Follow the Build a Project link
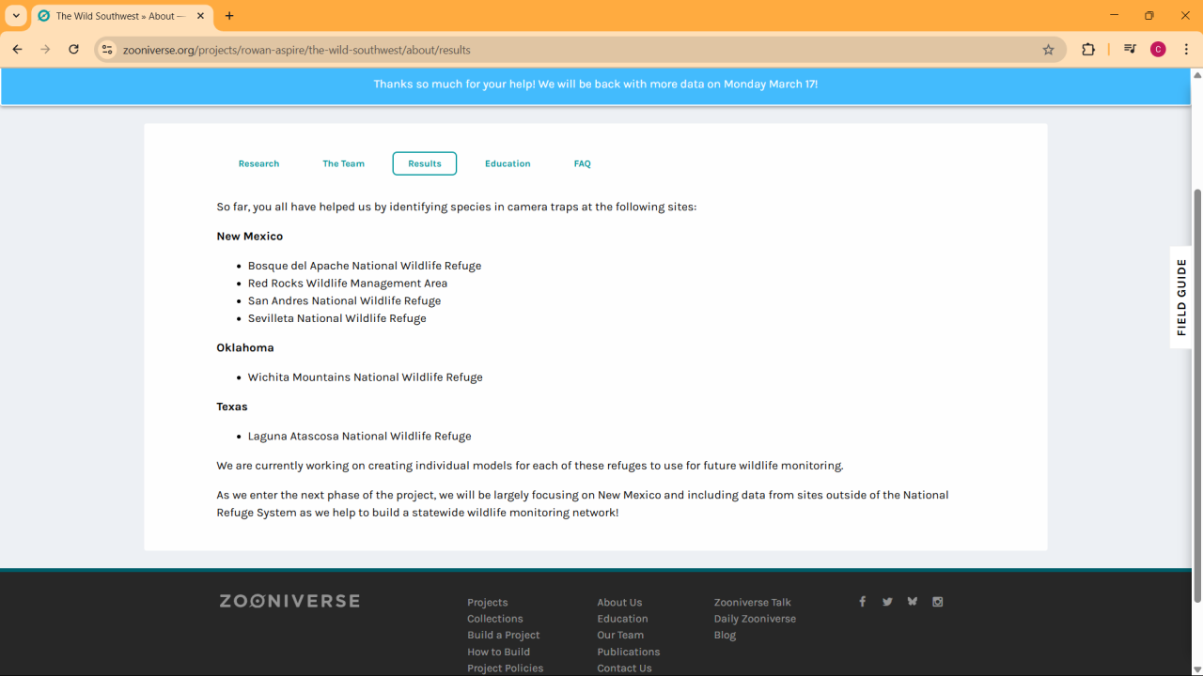 (504, 636)
